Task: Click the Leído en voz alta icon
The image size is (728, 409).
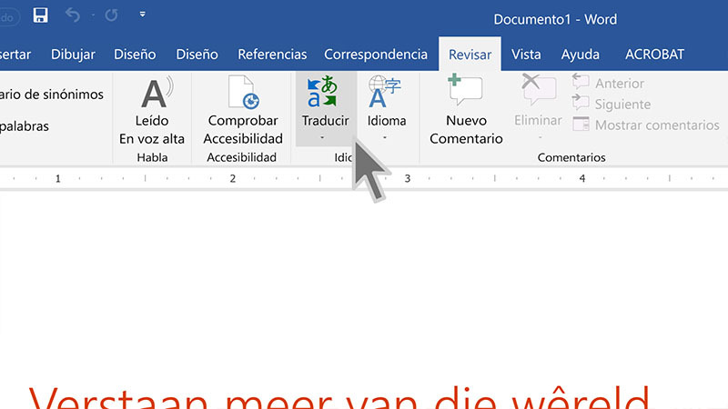Action: coord(152,95)
